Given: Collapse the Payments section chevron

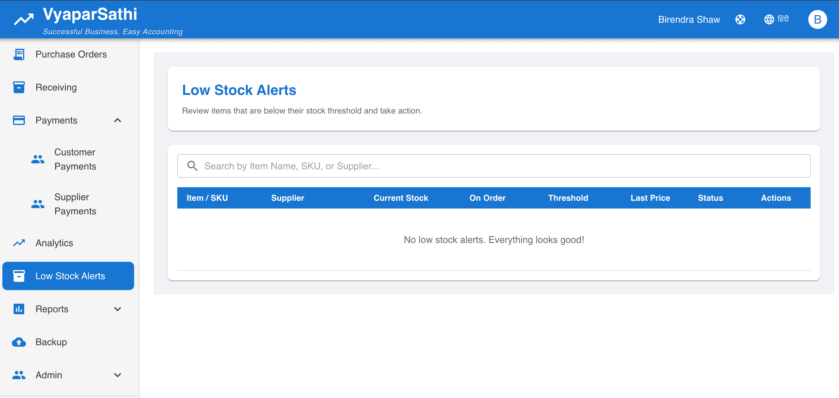Looking at the screenshot, I should pyautogui.click(x=118, y=120).
